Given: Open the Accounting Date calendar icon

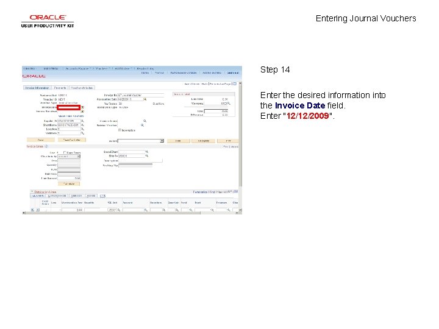Looking at the screenshot, I should (x=145, y=99).
